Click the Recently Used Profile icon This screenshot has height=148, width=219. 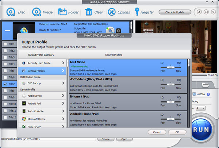click(x=24, y=63)
